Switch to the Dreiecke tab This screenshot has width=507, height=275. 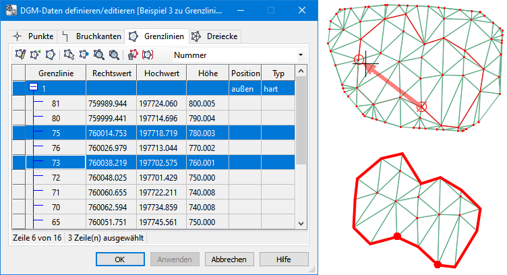(214, 36)
